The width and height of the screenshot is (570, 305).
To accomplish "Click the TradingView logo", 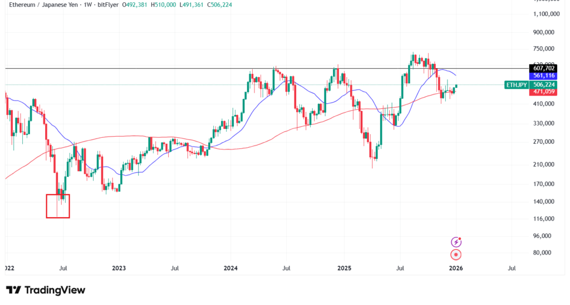I will pyautogui.click(x=46, y=290).
